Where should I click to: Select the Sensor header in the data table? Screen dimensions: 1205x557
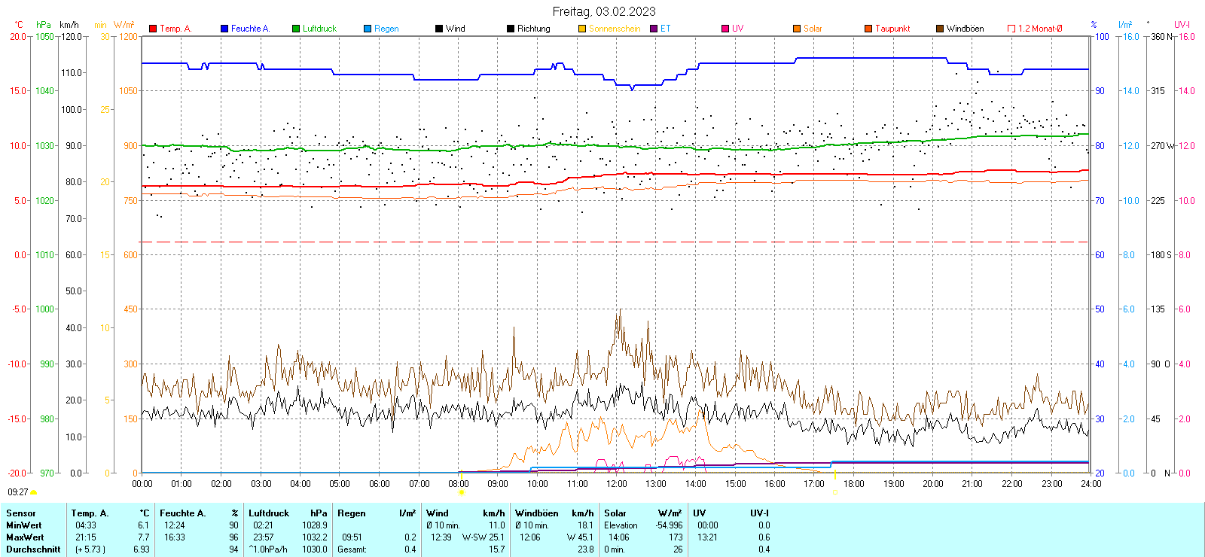point(21,513)
